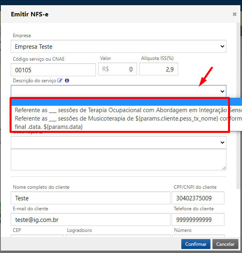Click the E-mail do cliente field
Viewport: 242px width, 253px height.
tap(91, 219)
